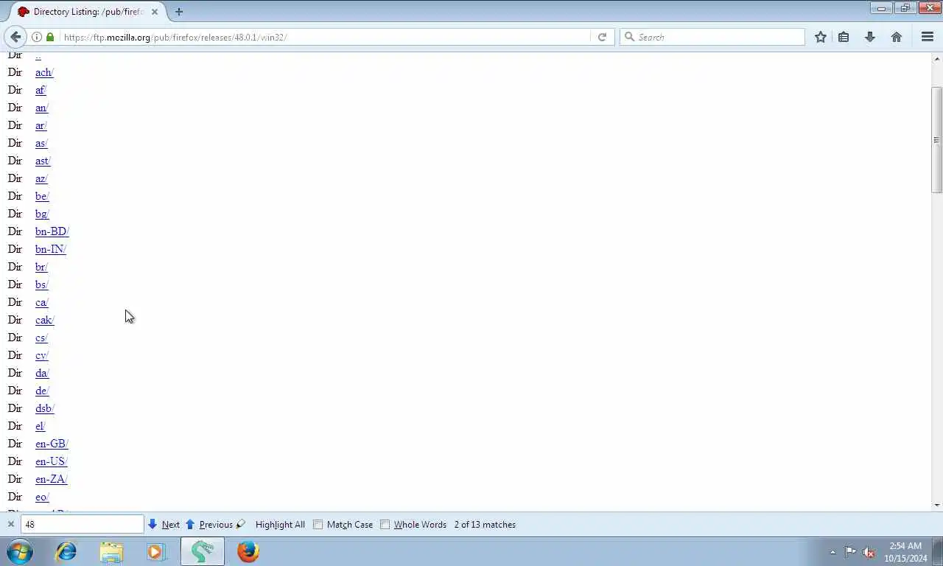Viewport: 943px width, 566px height.
Task: Close the Directory Listing tab
Action: (x=155, y=12)
